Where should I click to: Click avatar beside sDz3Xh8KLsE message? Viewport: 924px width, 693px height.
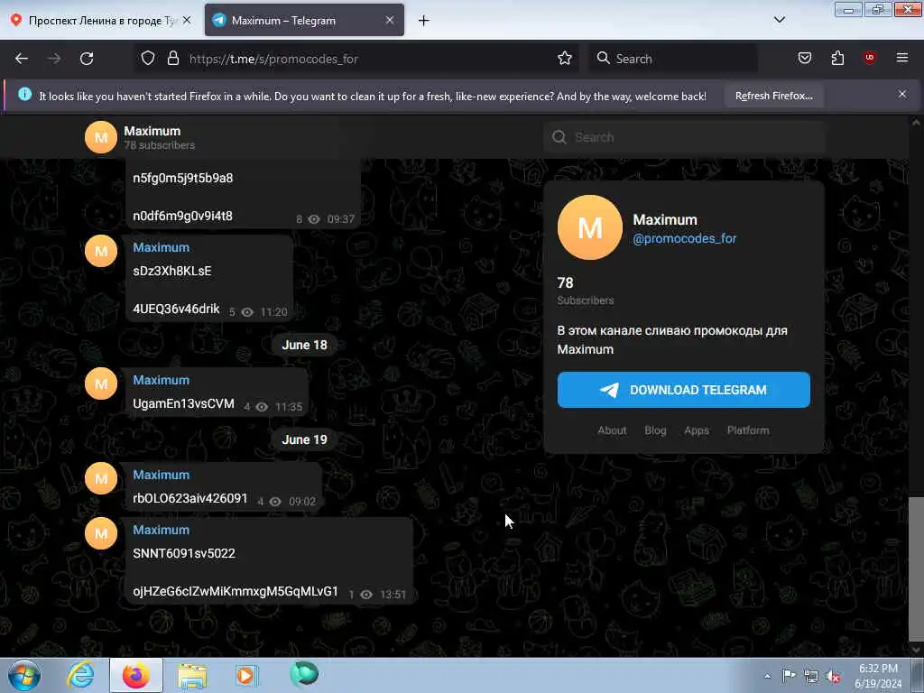click(101, 251)
